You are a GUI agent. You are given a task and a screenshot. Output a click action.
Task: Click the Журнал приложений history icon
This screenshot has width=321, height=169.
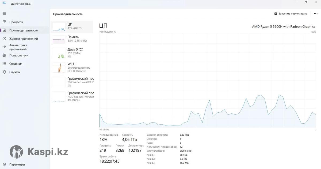[4, 39]
